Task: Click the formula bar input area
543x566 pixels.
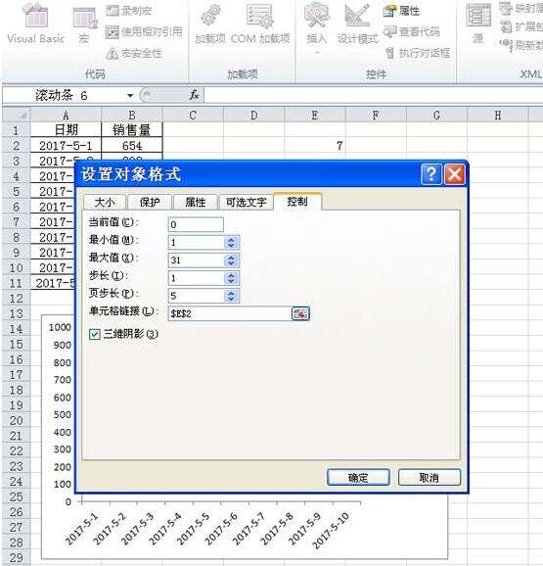Action: [x=373, y=96]
